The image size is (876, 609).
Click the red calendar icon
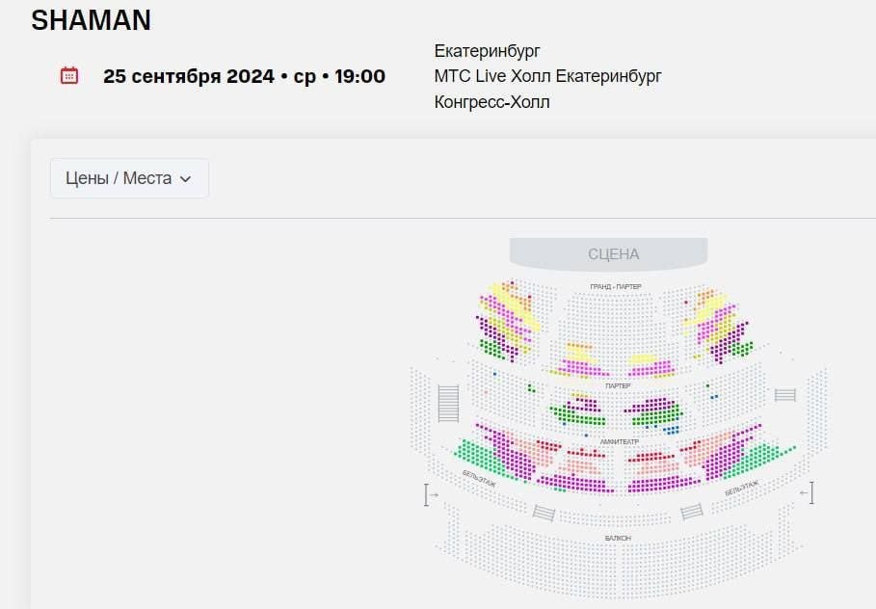pyautogui.click(x=69, y=75)
